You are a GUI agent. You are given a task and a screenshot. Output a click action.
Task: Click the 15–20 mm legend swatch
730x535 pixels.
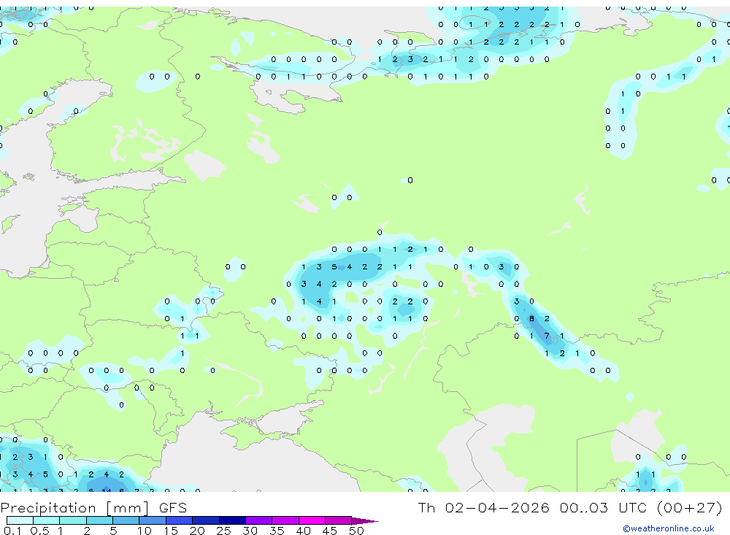(180, 520)
